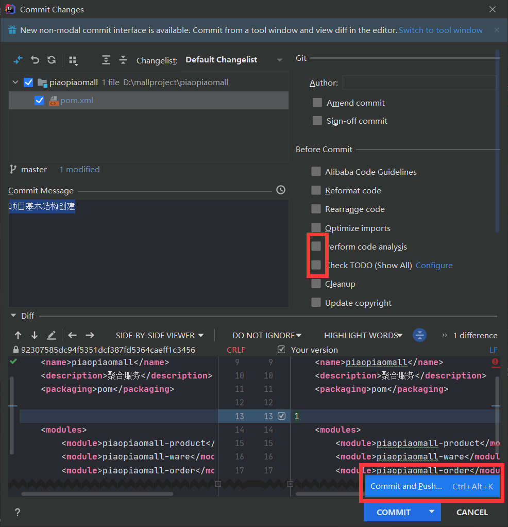Image resolution: width=508 pixels, height=527 pixels.
Task: Toggle line 13 change inclusion checkbox
Action: coord(282,416)
